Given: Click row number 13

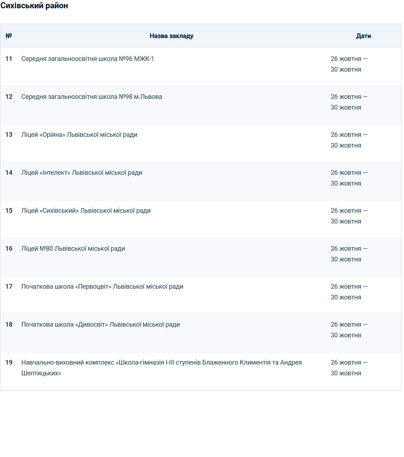Looking at the screenshot, I should [x=9, y=135].
